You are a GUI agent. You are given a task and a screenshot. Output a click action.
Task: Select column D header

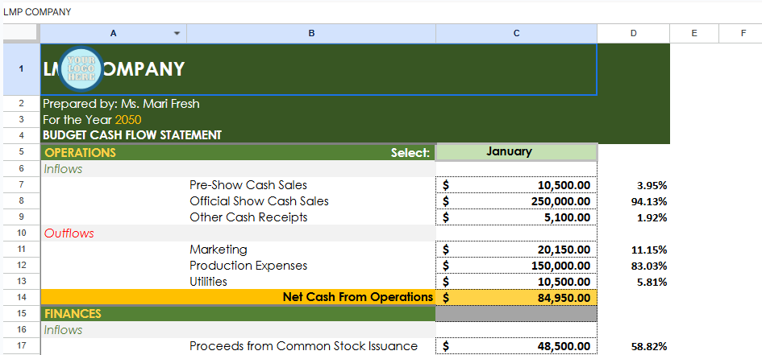(633, 33)
